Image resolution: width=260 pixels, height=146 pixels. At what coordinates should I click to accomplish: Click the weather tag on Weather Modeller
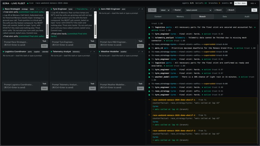(124, 52)
